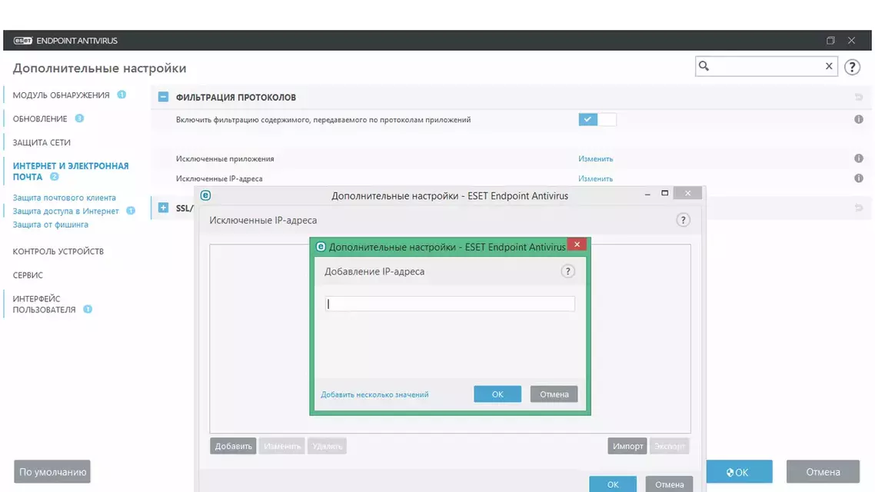Click Изменить link for Исключенные IP-адреса
The image size is (875, 492).
pos(595,178)
